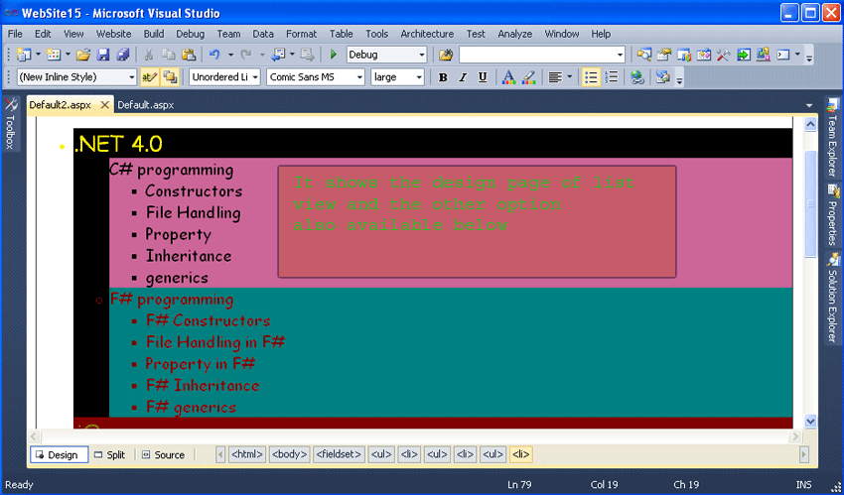
Task: Start debugging with the green play icon
Action: pos(334,55)
